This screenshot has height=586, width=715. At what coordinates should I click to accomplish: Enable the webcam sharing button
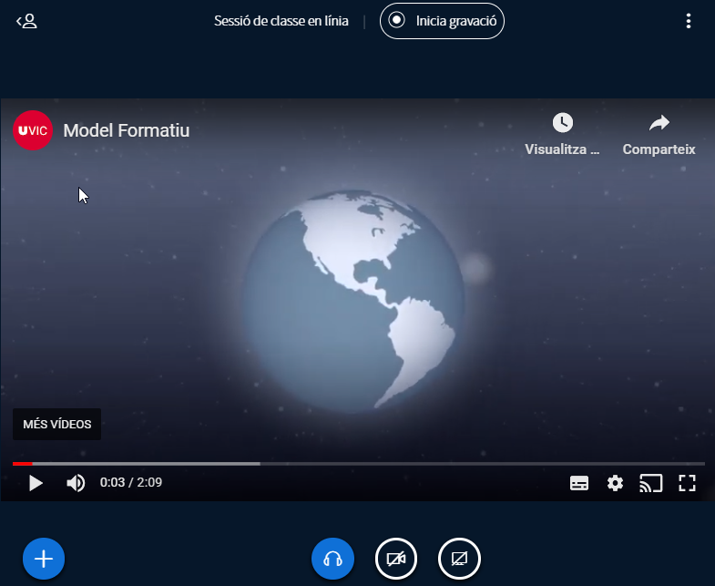point(396,558)
